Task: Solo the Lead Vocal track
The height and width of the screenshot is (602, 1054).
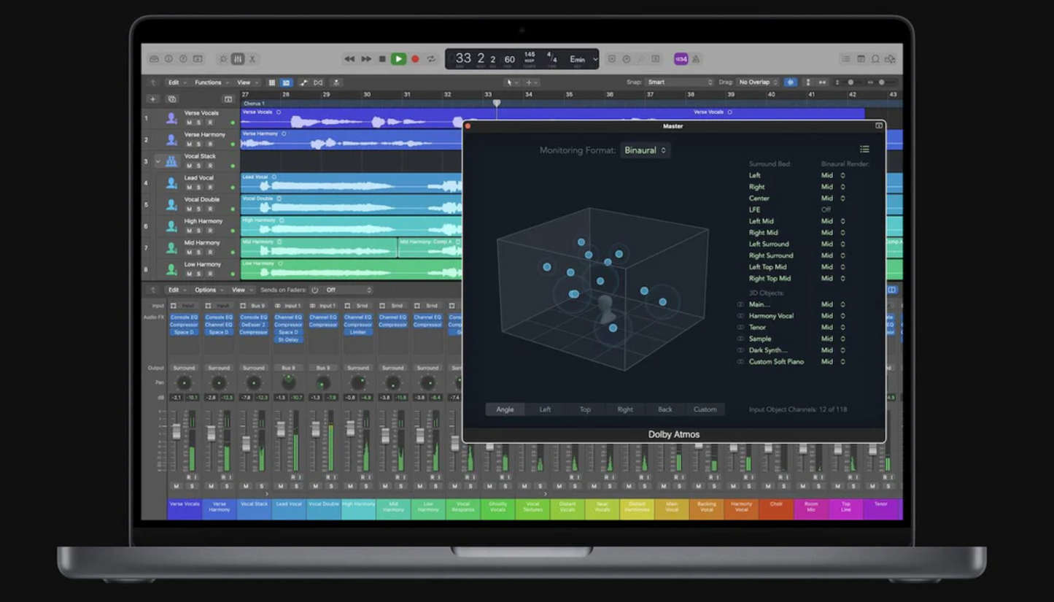Action: click(198, 186)
